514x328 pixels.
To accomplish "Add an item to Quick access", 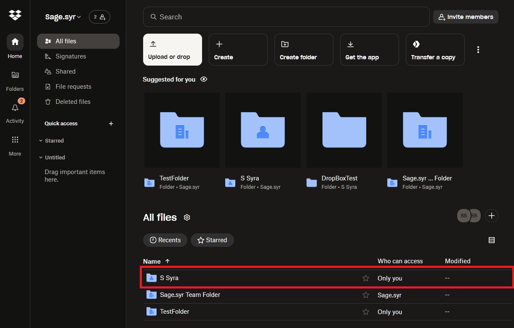I will 111,124.
